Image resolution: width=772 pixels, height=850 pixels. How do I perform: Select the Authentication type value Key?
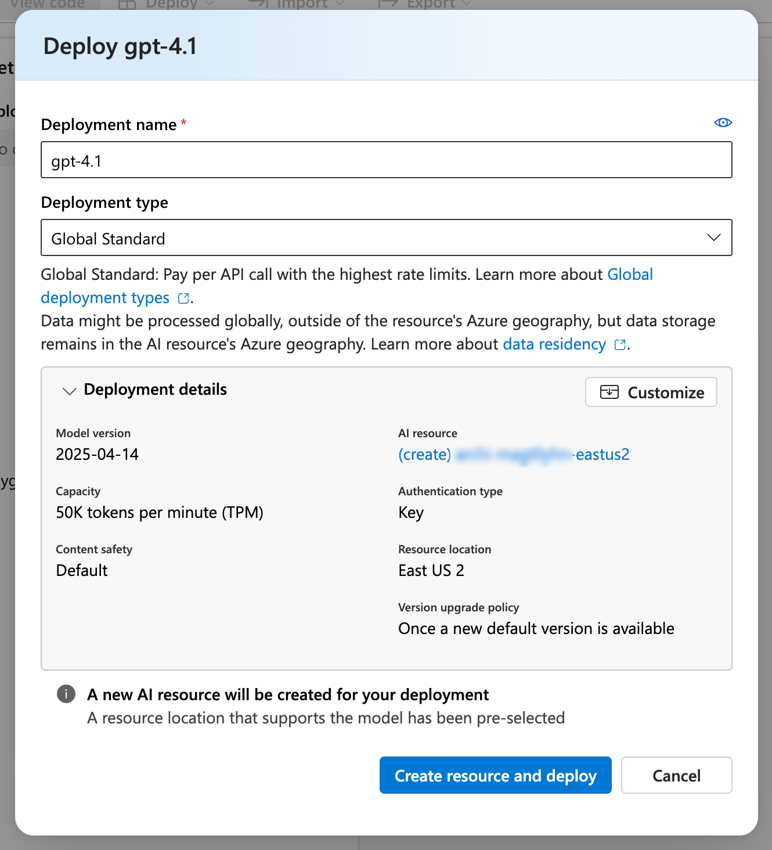[x=411, y=513]
